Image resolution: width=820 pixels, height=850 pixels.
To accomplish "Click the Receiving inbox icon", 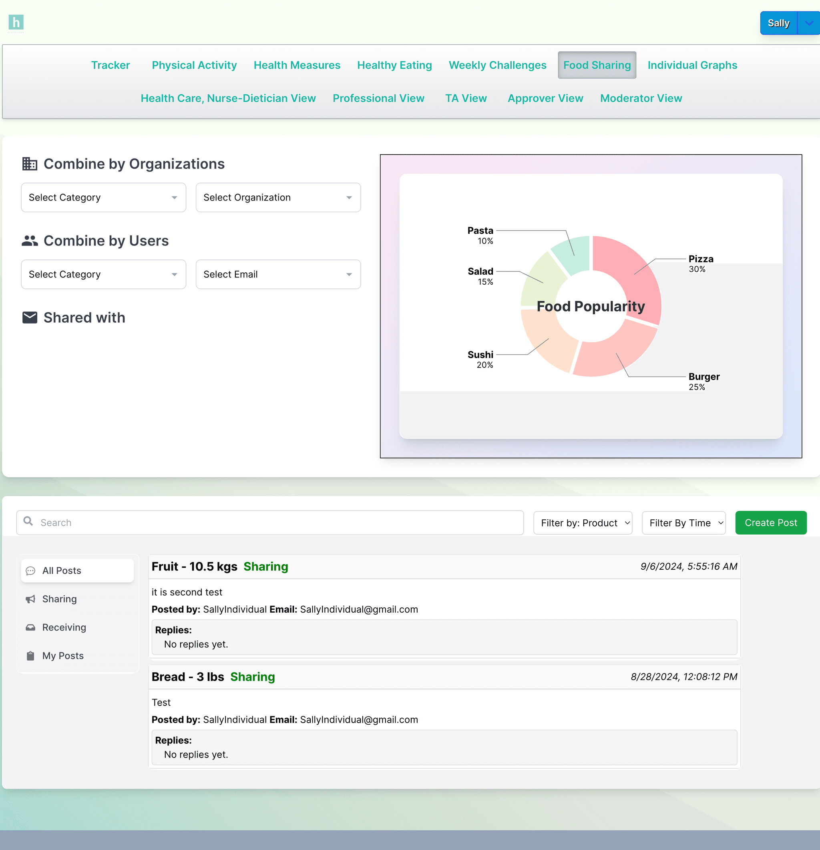I will pyautogui.click(x=30, y=628).
